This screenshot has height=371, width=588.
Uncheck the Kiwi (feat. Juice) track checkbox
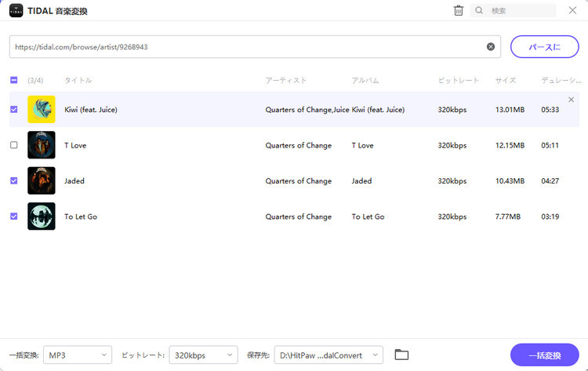pos(14,109)
